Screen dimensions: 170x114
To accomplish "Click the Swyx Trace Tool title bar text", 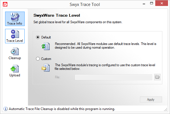I will tap(85, 5).
